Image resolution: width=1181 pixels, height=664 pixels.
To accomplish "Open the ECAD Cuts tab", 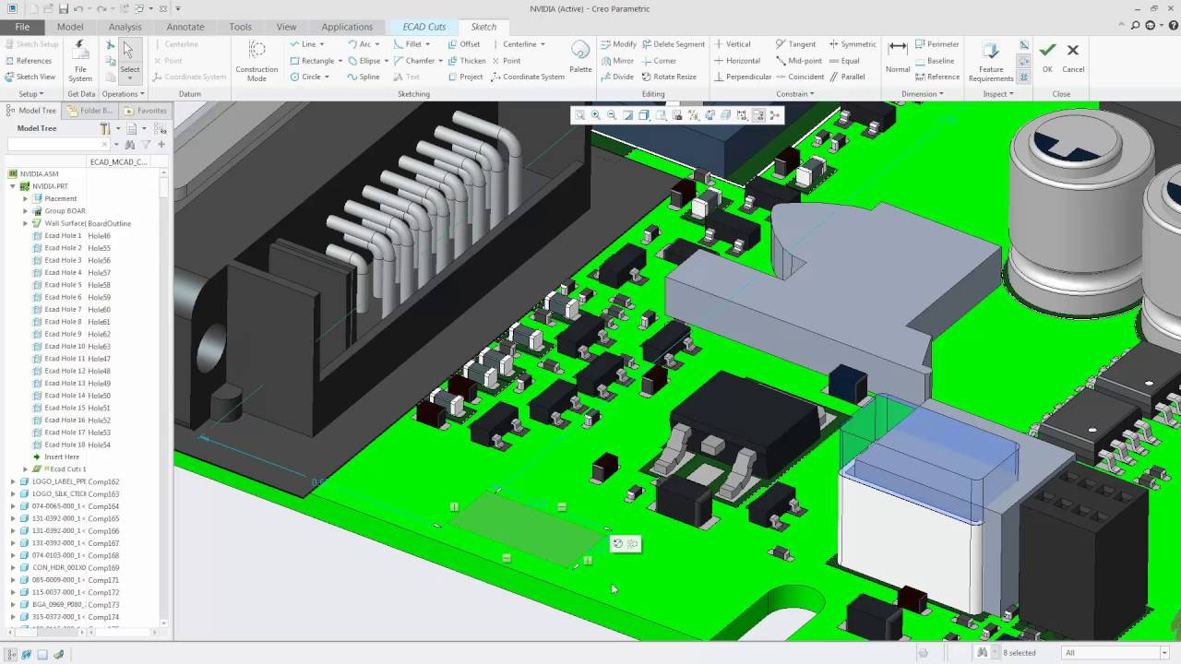I will click(x=424, y=27).
